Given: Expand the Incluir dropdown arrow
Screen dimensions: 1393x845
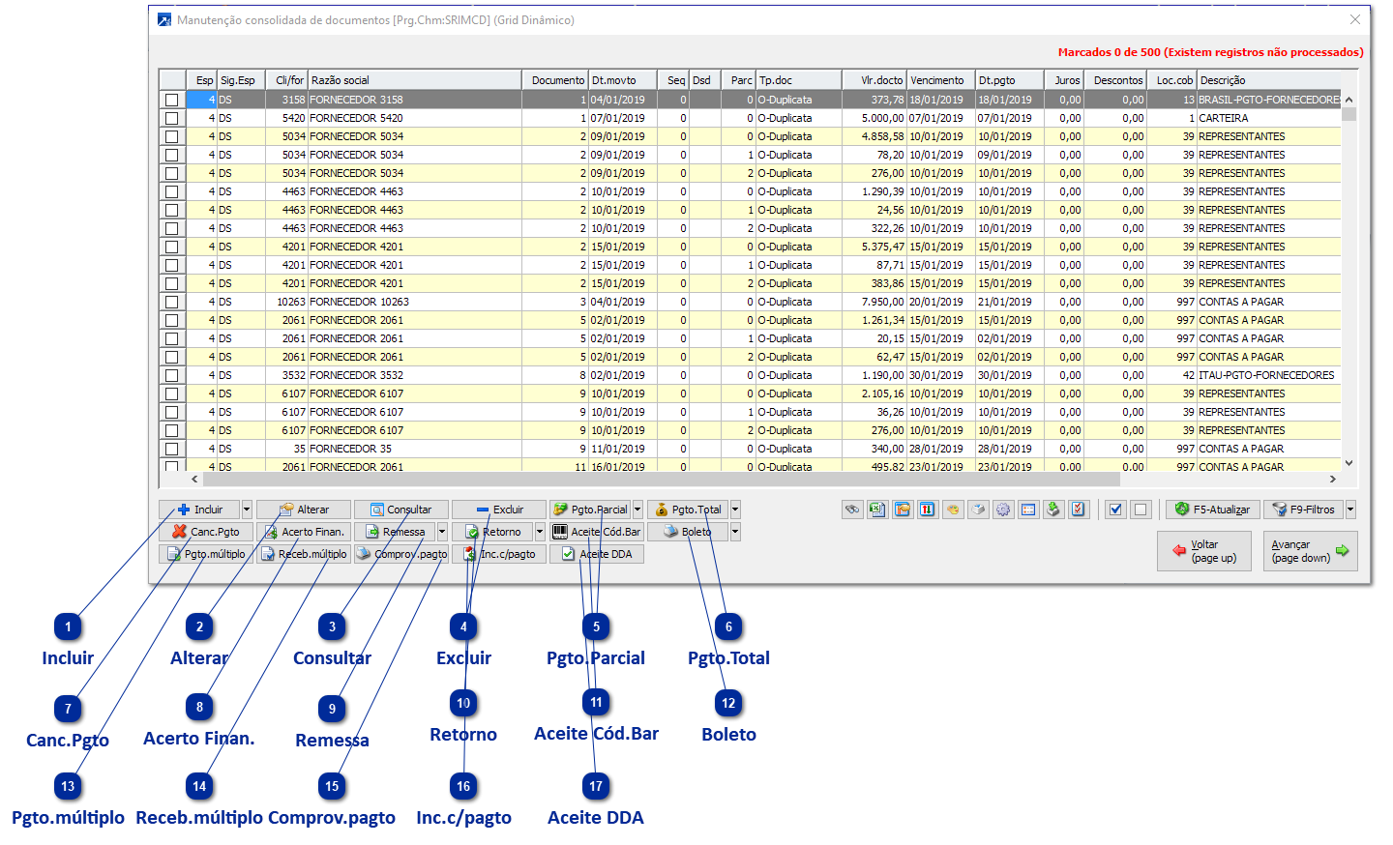Looking at the screenshot, I should click(247, 510).
